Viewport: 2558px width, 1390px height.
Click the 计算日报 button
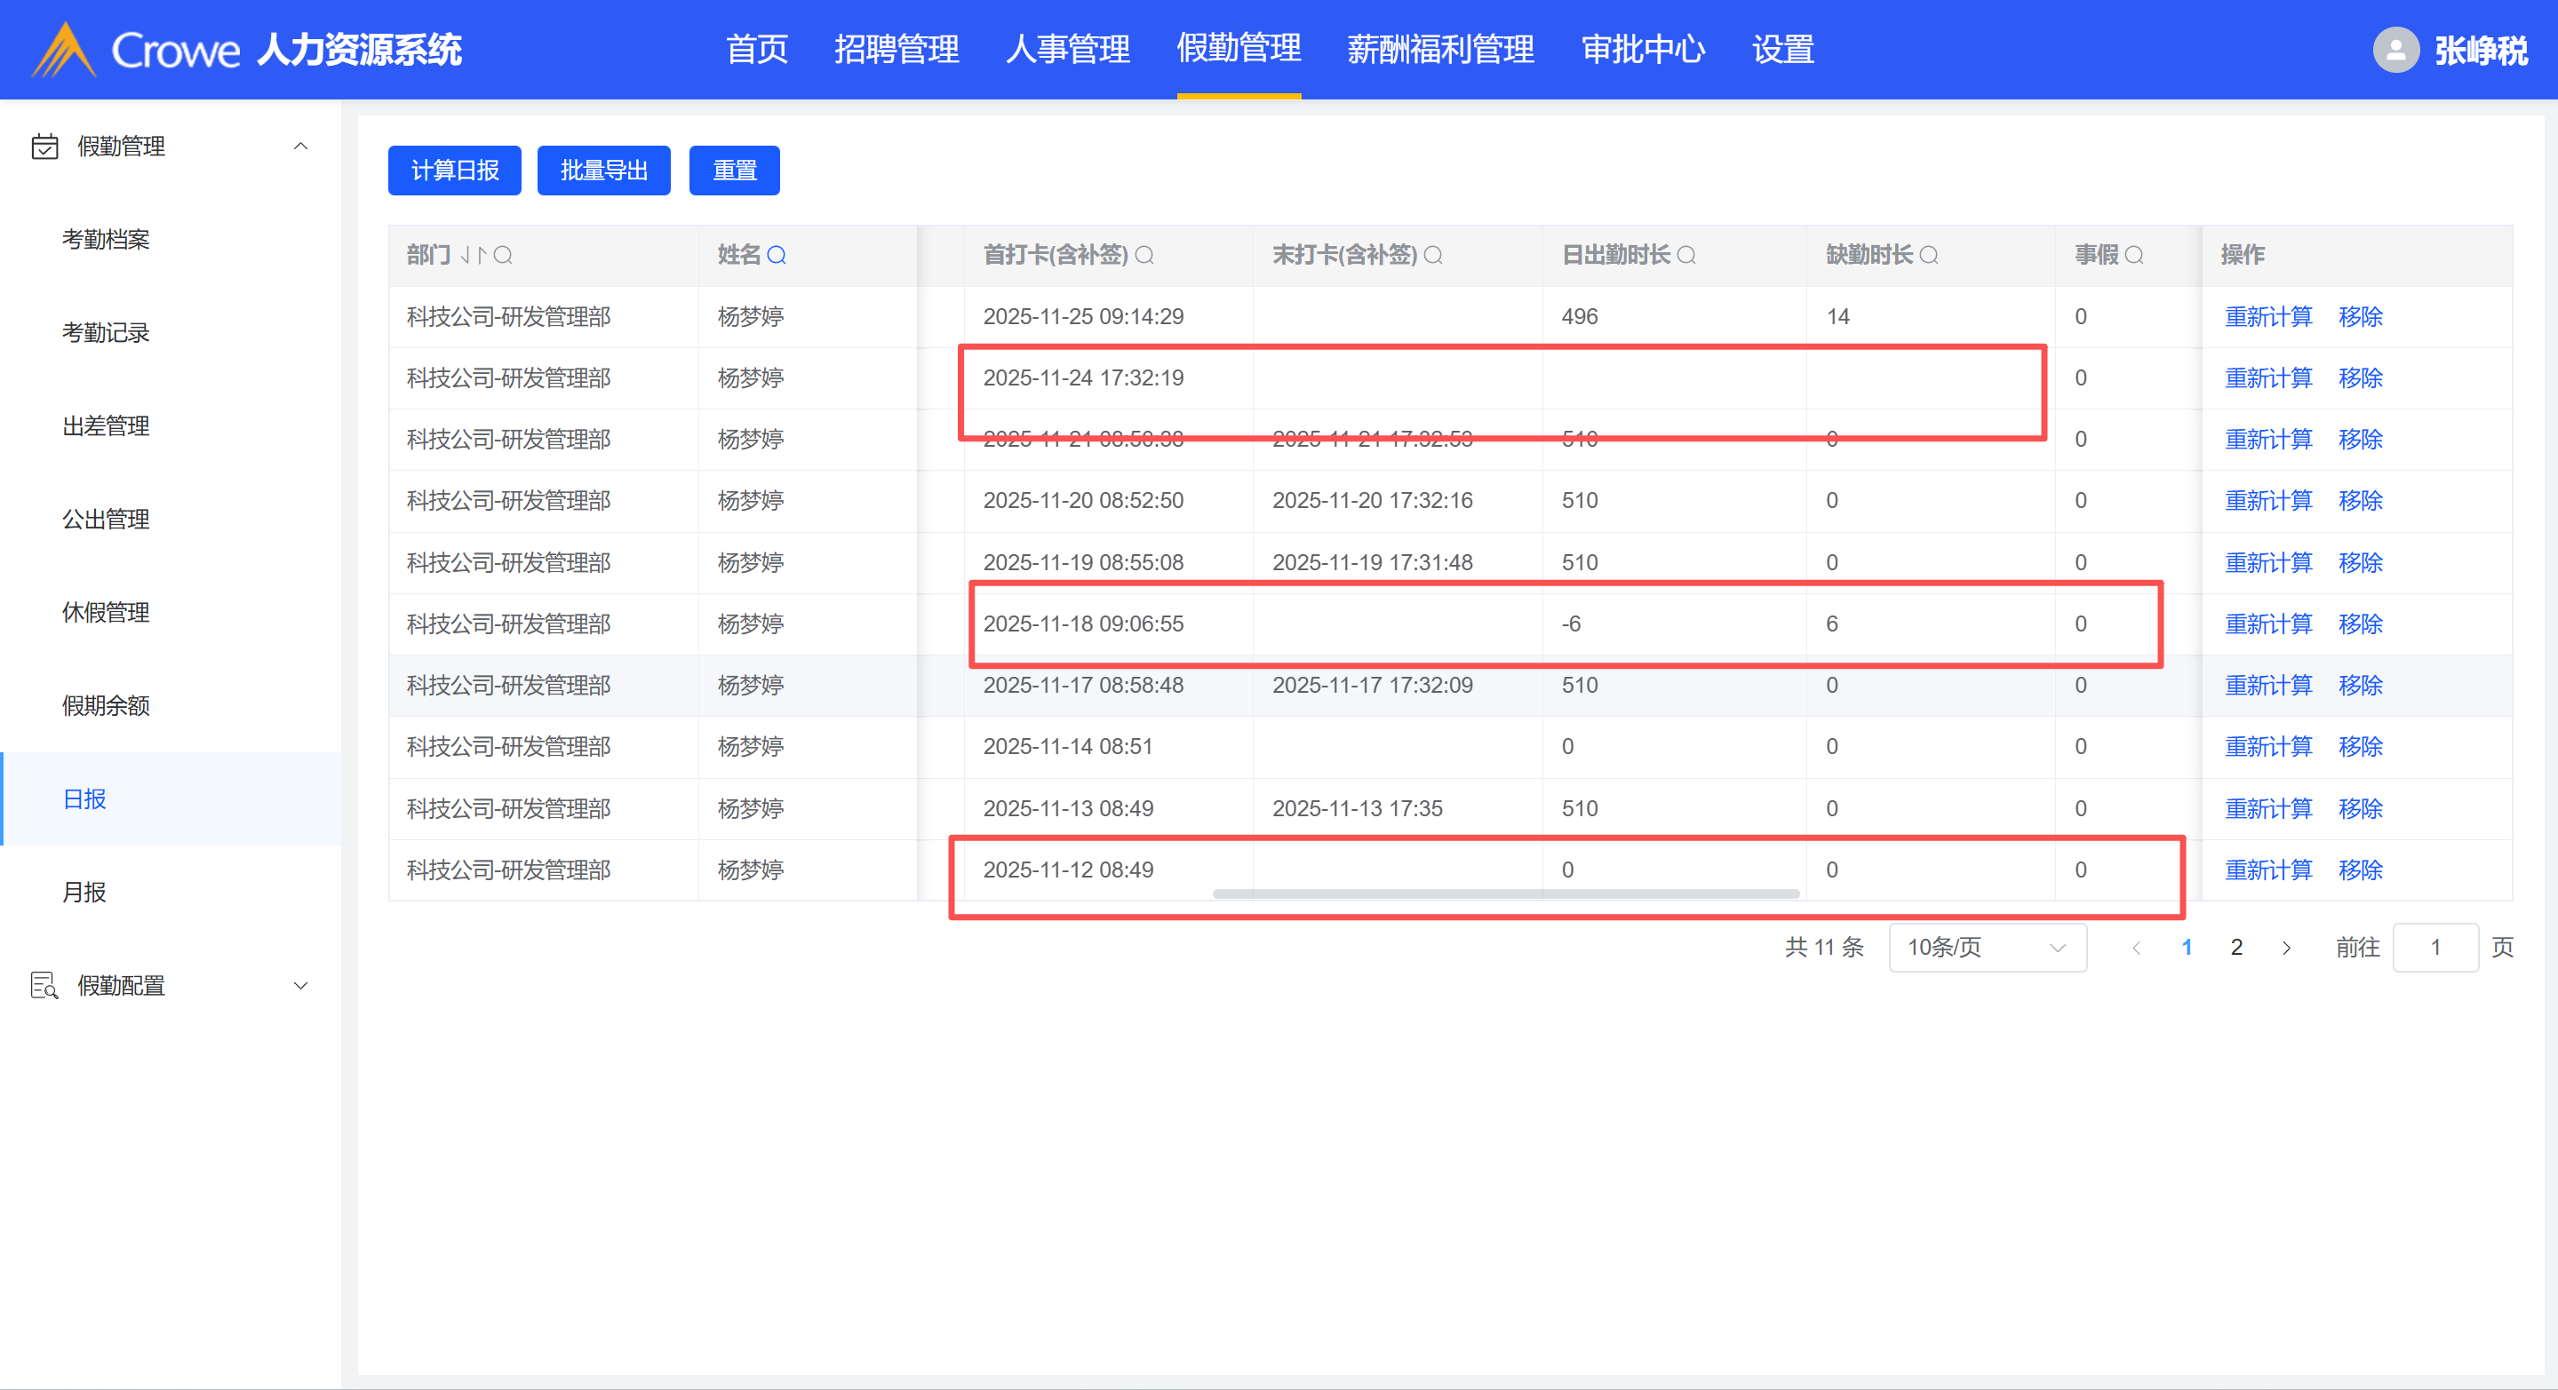pyautogui.click(x=454, y=171)
